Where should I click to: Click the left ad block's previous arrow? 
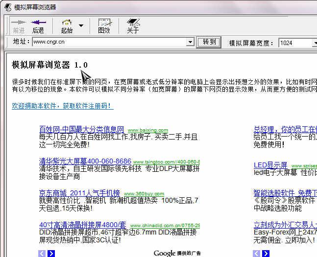coord(42,253)
